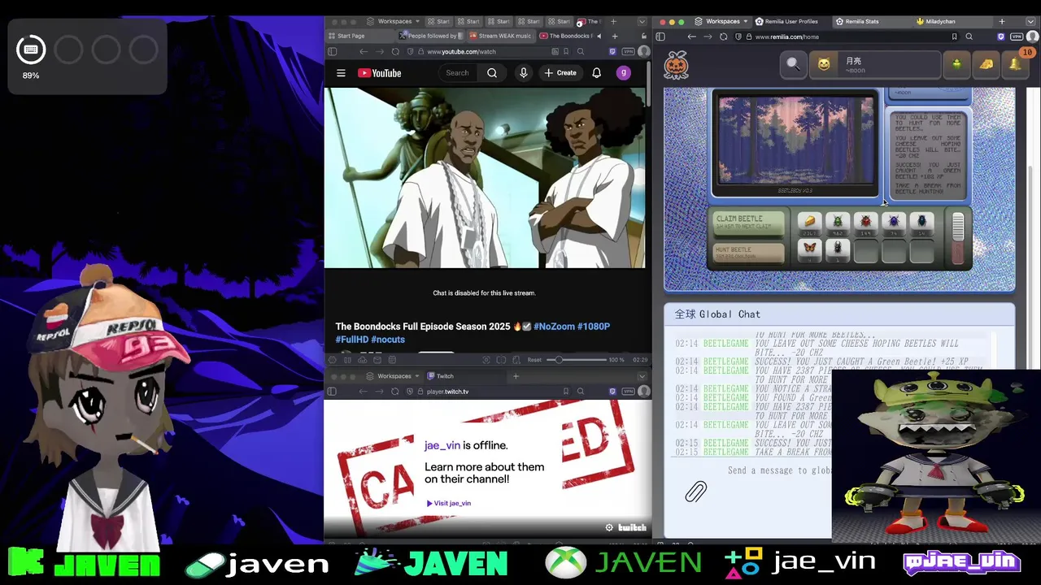Viewport: 1041px width, 585px height.
Task: Open Remilia magnifying glass search
Action: tap(793, 64)
